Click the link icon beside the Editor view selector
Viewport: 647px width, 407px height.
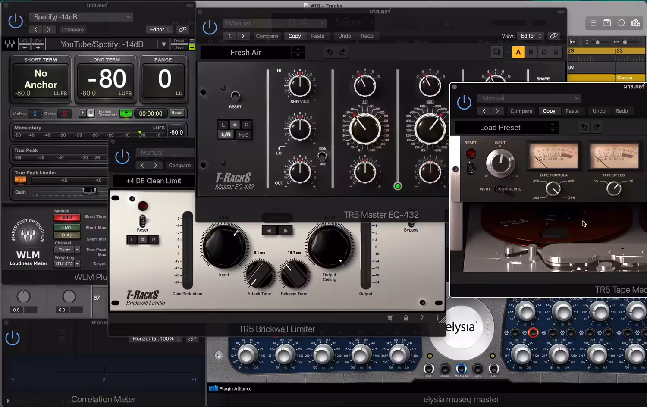pos(554,36)
